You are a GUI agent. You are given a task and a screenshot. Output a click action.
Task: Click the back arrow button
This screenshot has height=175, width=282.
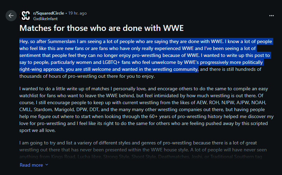click(11, 16)
